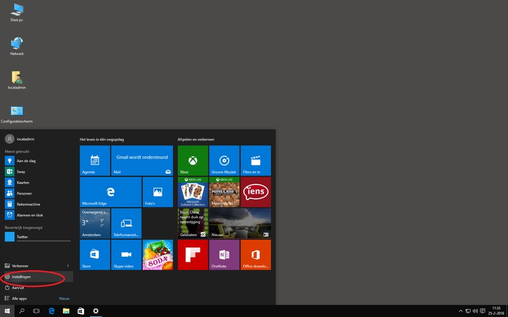
Task: Open Task View on taskbar
Action: [x=36, y=311]
